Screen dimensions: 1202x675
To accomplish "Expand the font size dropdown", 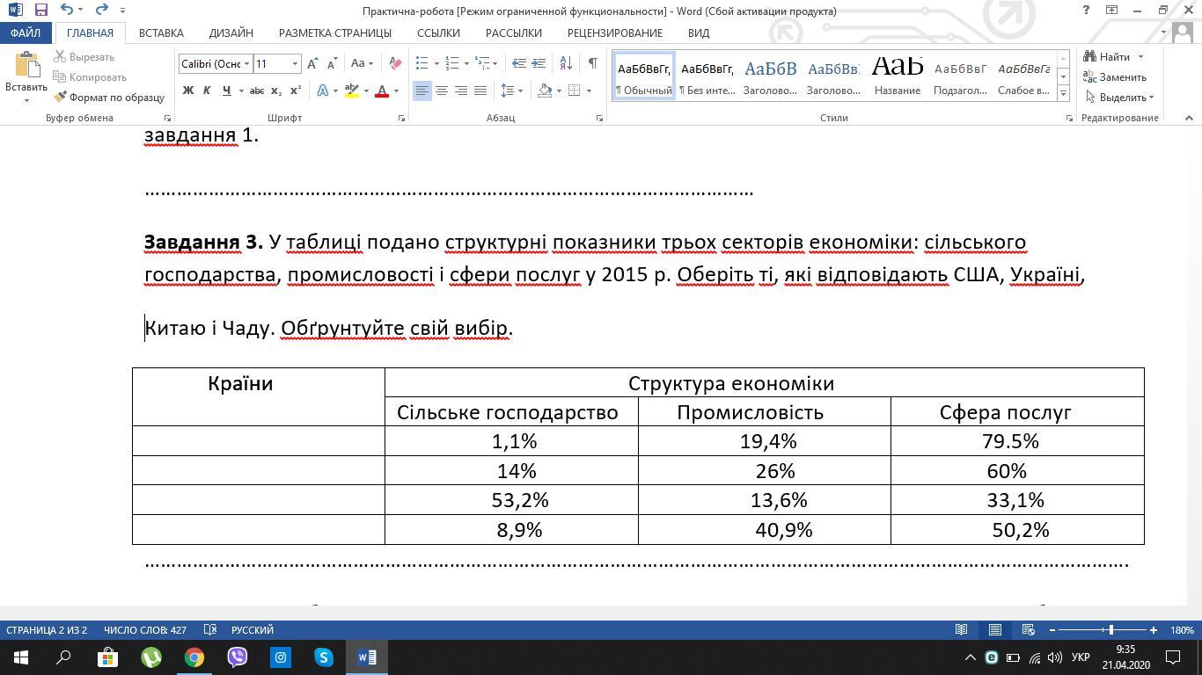I will pyautogui.click(x=295, y=63).
